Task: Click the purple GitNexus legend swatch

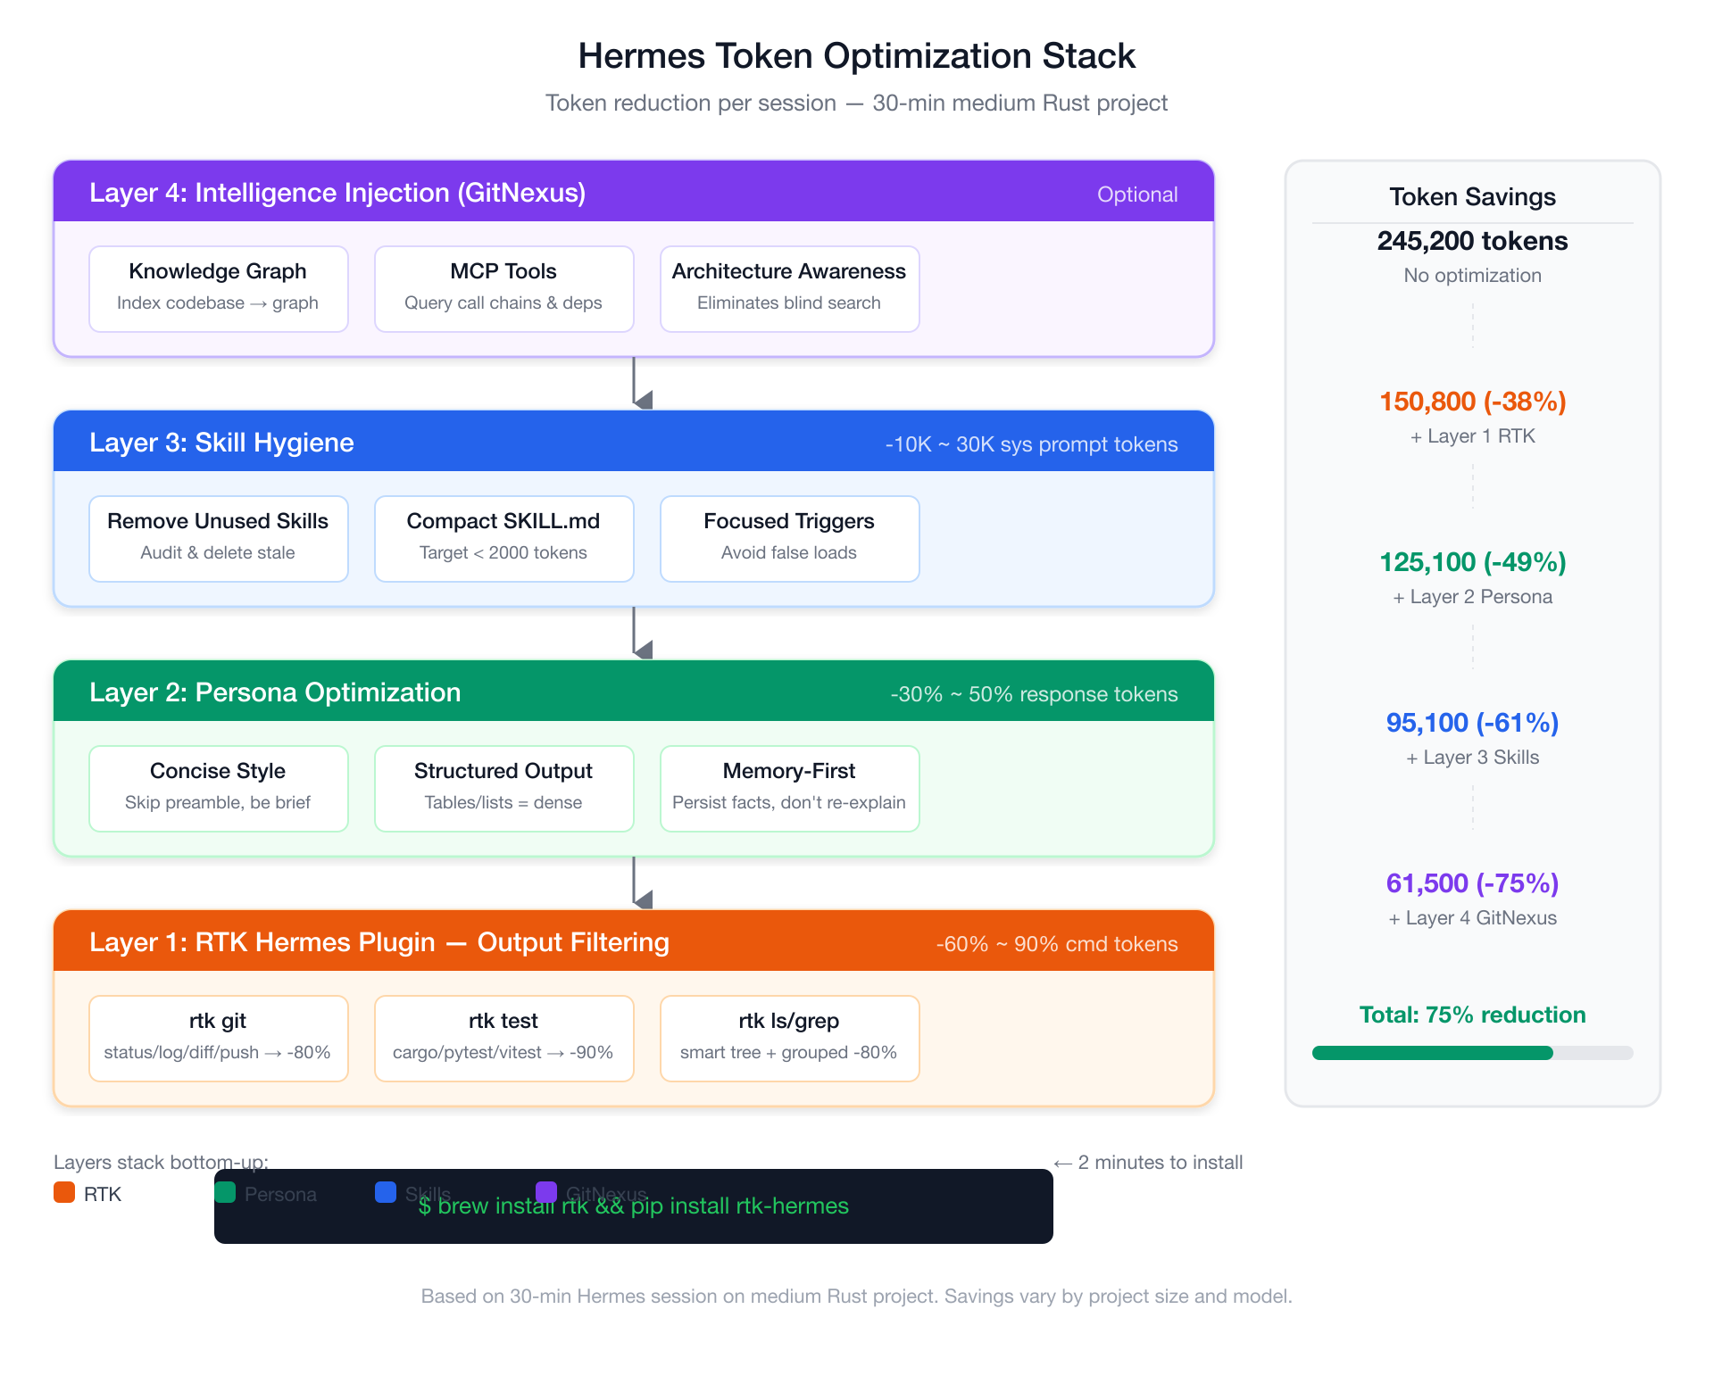Action: [x=546, y=1192]
